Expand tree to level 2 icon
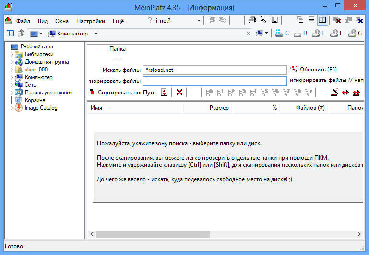Viewport: 369px width, 255px height. 231,92
